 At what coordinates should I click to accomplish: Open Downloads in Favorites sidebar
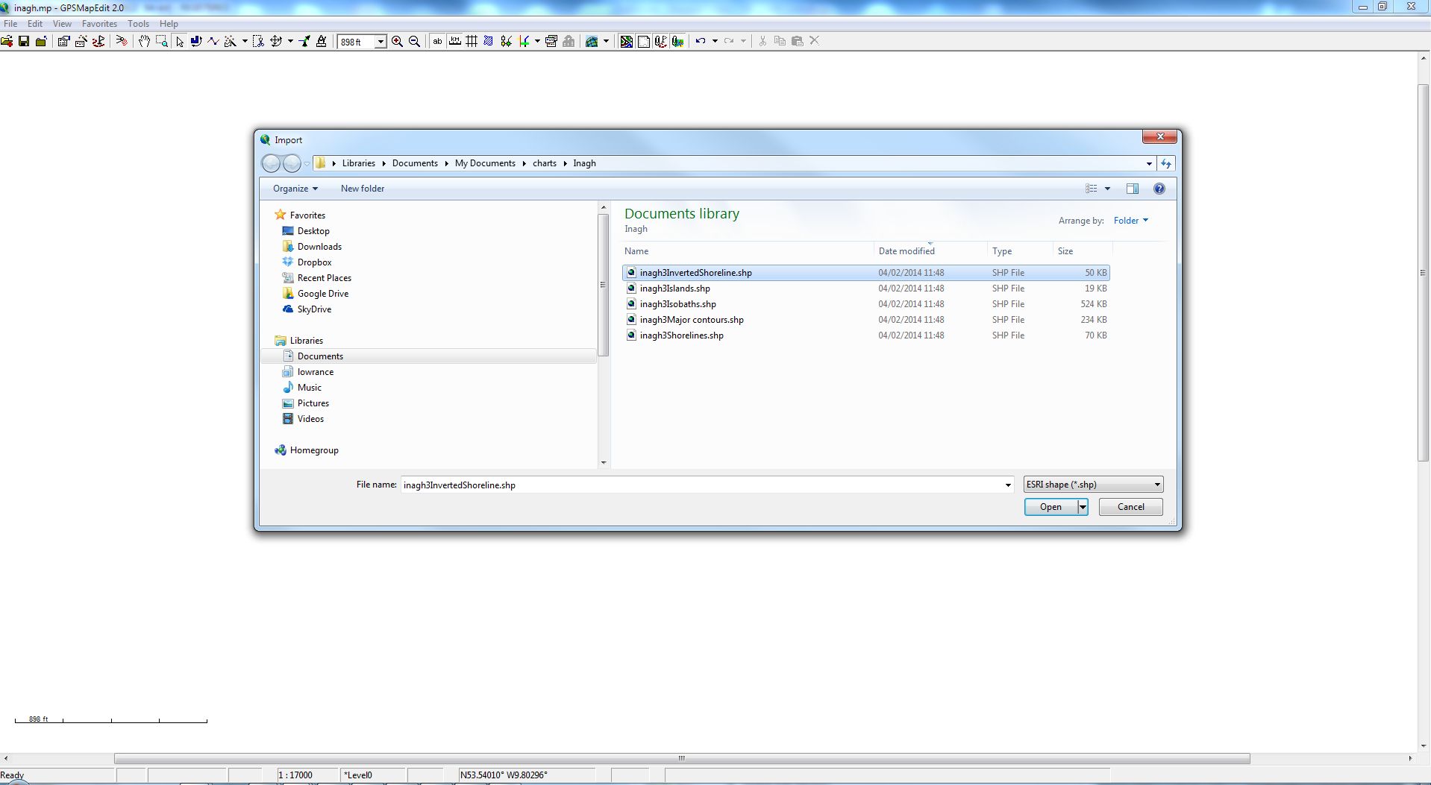(x=319, y=247)
